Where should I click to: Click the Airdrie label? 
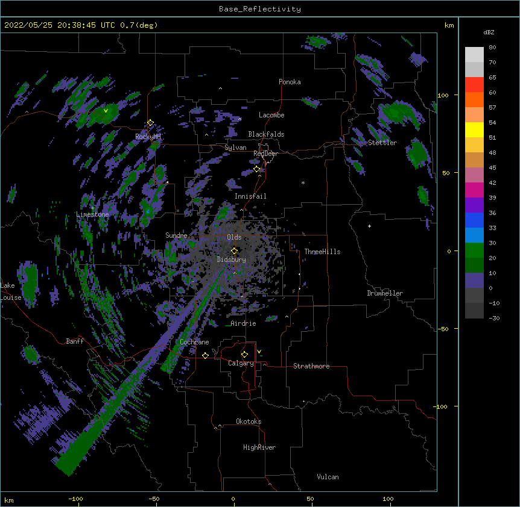(243, 323)
